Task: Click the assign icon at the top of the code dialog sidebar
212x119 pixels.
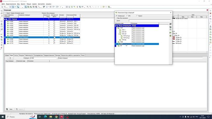Action: pyautogui.click(x=170, y=24)
